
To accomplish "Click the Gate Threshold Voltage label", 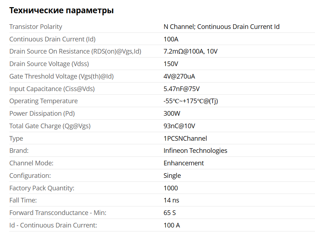I will tap(62, 76).
